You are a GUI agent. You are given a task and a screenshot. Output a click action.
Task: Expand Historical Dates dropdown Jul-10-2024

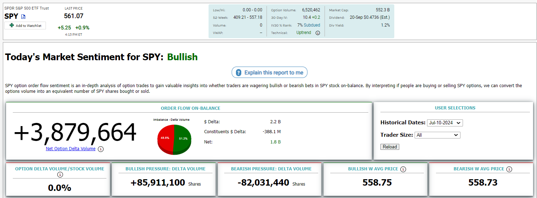coord(445,123)
